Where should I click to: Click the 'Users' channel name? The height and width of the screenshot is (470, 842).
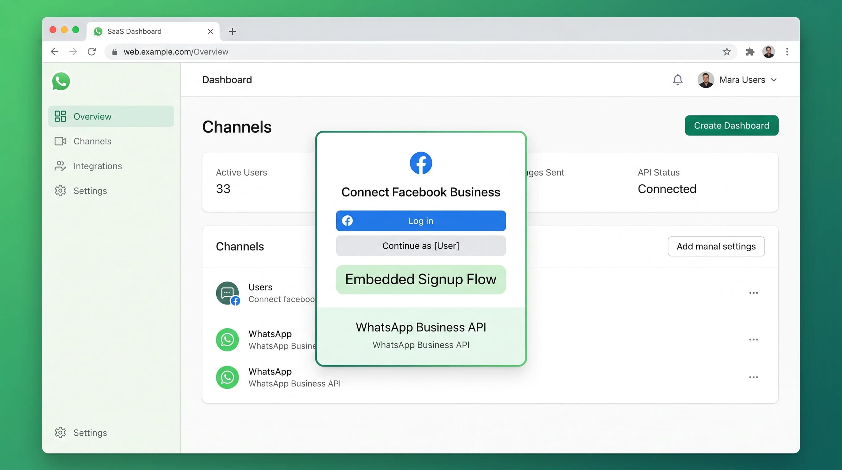coord(260,287)
